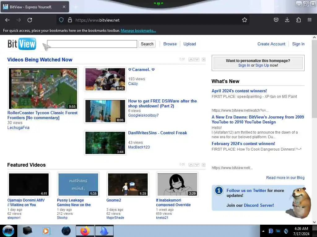The height and width of the screenshot is (237, 317).
Task: Open the Pocket save icon
Action: [x=276, y=20]
